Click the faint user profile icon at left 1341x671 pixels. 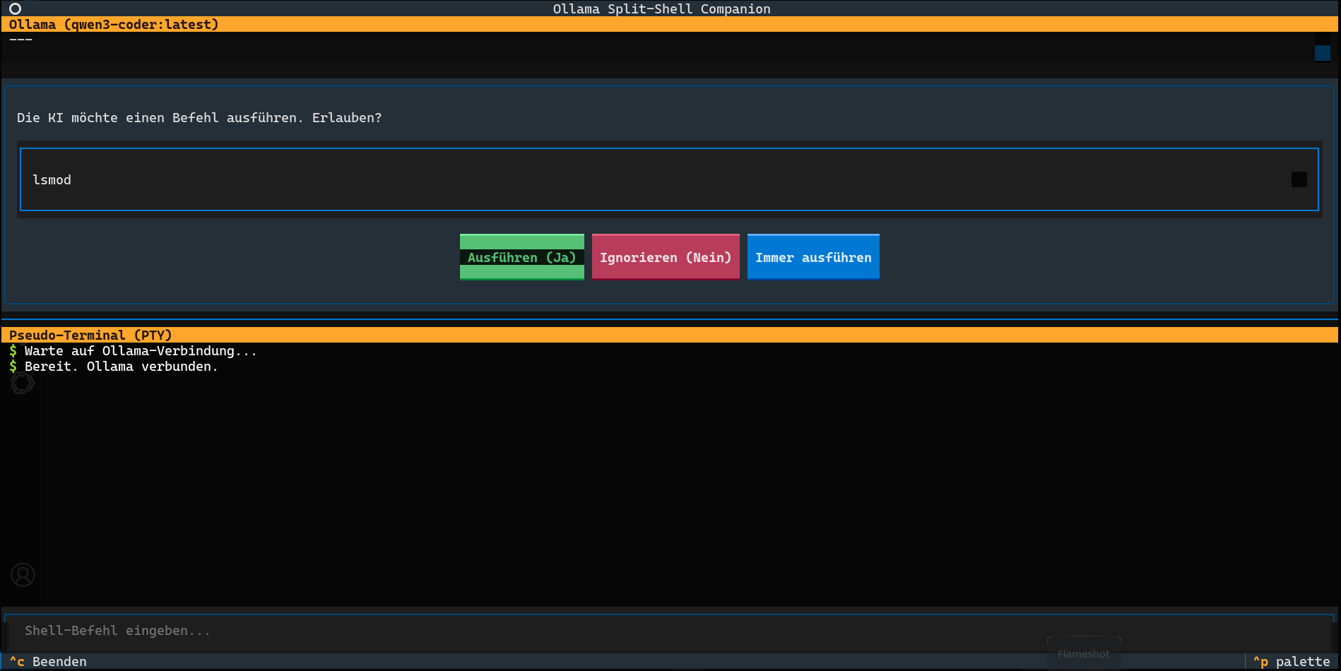23,575
